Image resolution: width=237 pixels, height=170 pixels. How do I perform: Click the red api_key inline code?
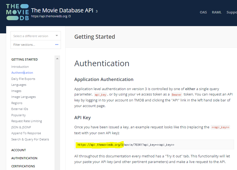pos(100,95)
